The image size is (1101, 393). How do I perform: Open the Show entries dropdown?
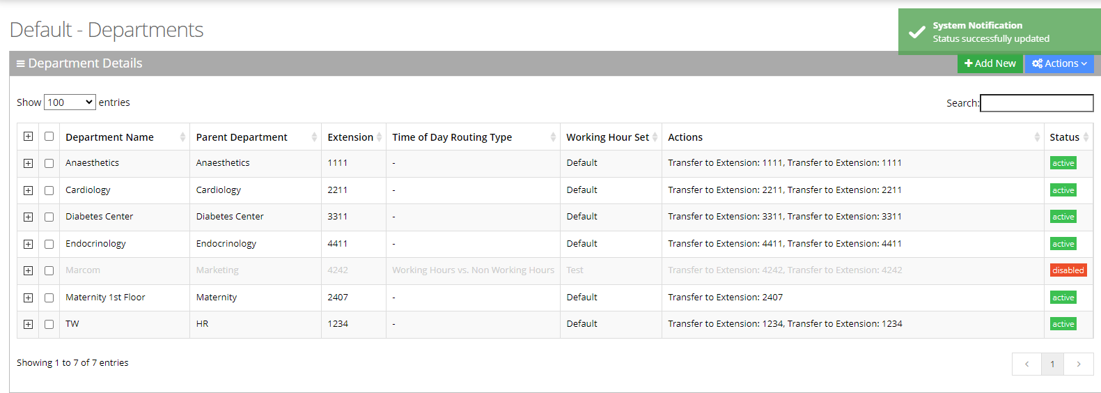(x=70, y=102)
